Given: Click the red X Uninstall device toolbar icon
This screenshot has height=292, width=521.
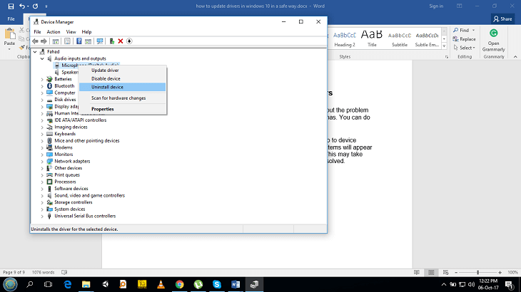Looking at the screenshot, I should click(121, 41).
